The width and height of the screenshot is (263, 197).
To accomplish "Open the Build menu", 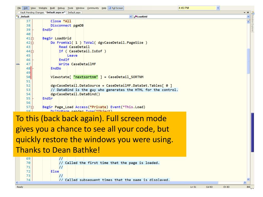I will 52,8.
